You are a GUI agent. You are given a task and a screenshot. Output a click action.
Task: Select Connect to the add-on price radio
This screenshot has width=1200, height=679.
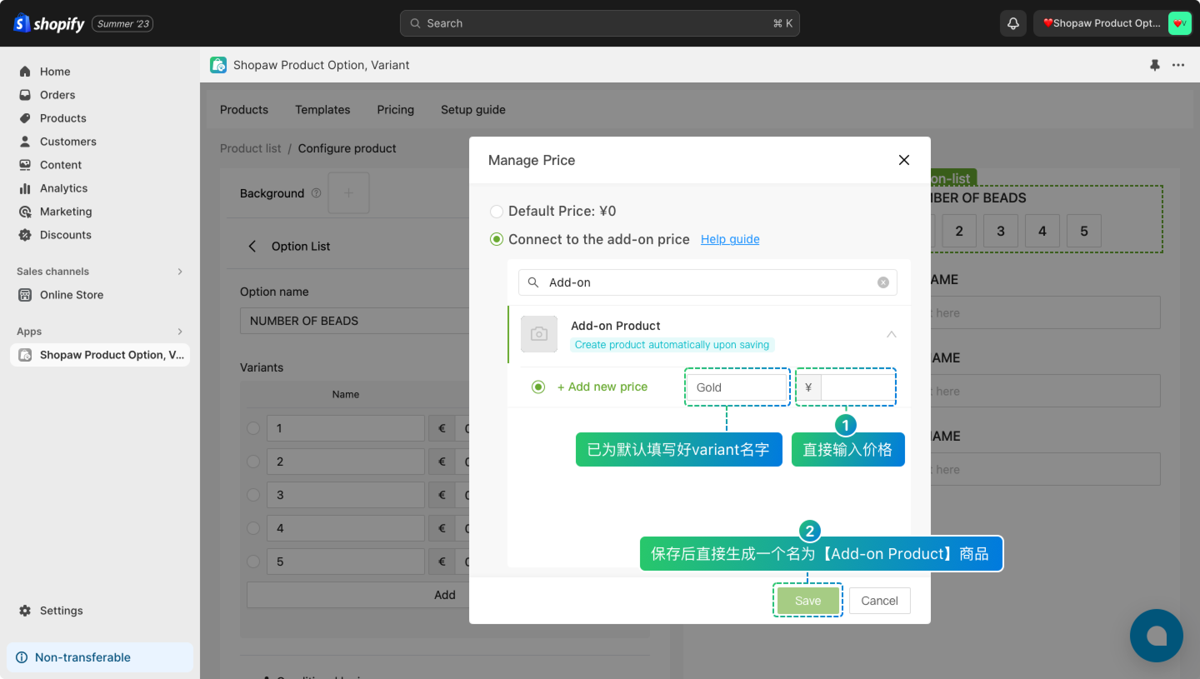496,239
